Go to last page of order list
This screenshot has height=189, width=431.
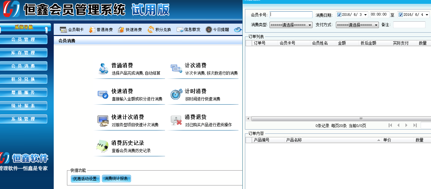pos(415,125)
